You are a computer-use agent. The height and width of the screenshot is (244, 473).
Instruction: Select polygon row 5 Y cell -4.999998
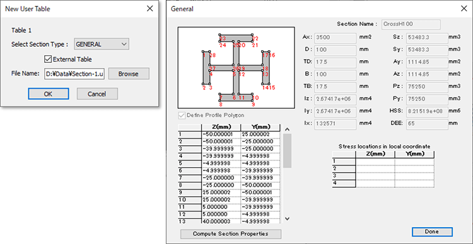[x=260, y=164]
